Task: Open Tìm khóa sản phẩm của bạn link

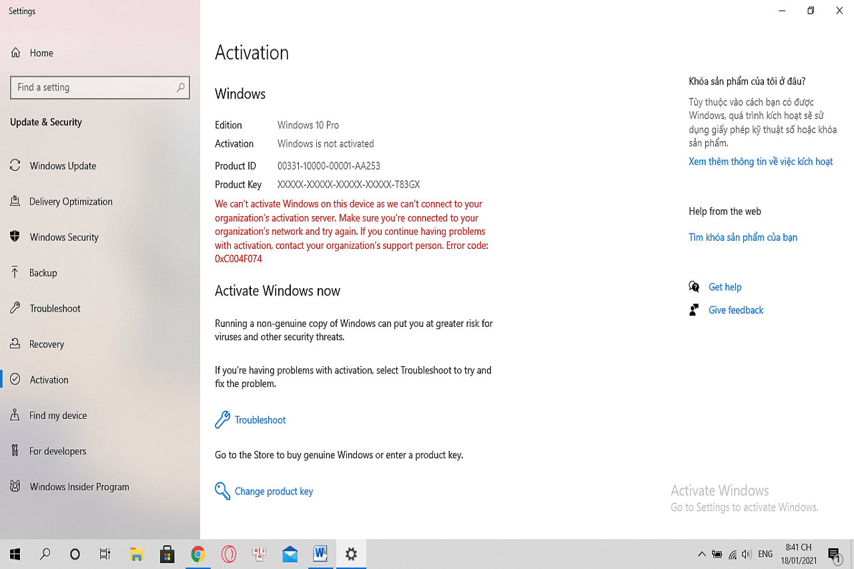Action: point(743,237)
